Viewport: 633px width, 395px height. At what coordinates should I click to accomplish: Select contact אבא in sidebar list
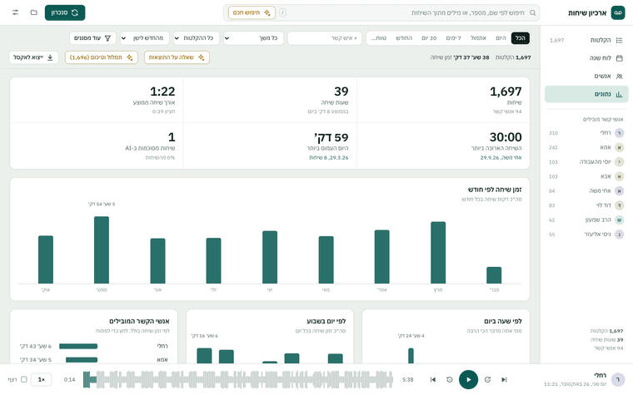pos(586,176)
